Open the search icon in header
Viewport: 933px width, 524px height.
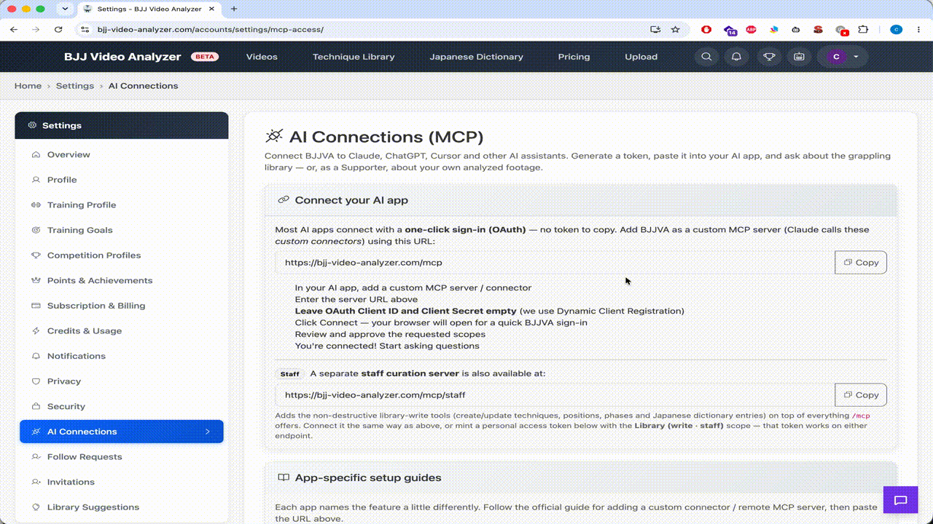[706, 57]
